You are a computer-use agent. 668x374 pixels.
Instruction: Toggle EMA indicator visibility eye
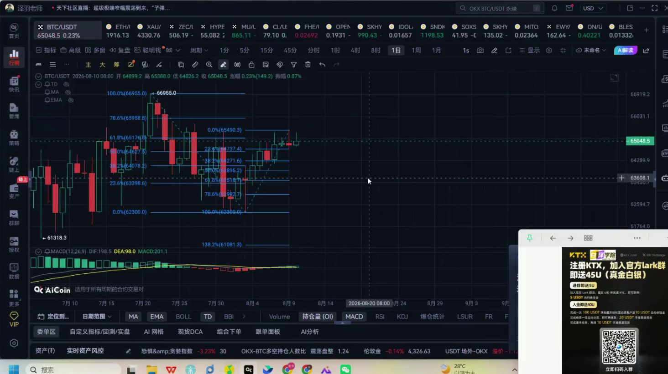[71, 100]
